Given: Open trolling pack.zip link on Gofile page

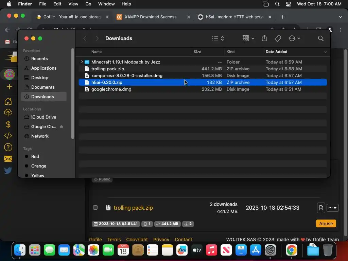Looking at the screenshot, I should tap(133, 208).
